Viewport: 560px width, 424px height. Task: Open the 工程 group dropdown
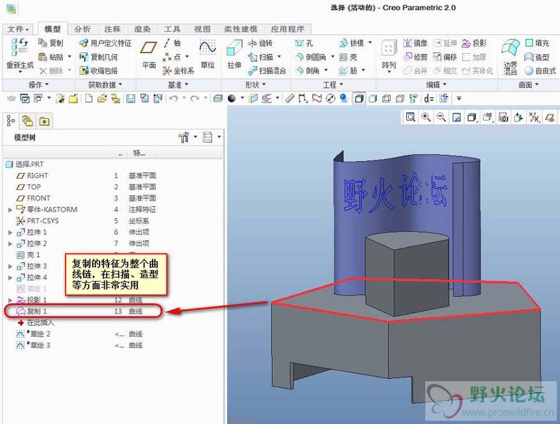(x=333, y=85)
